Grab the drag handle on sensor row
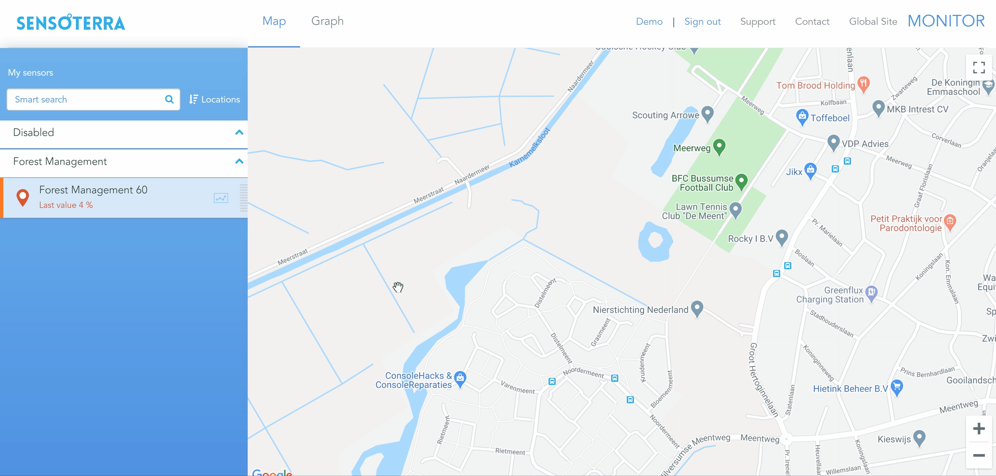 point(244,198)
